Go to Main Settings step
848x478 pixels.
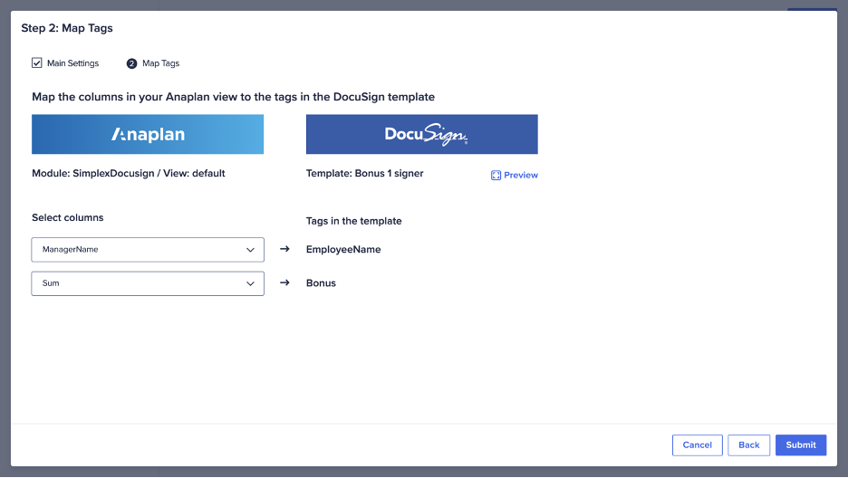click(x=65, y=63)
